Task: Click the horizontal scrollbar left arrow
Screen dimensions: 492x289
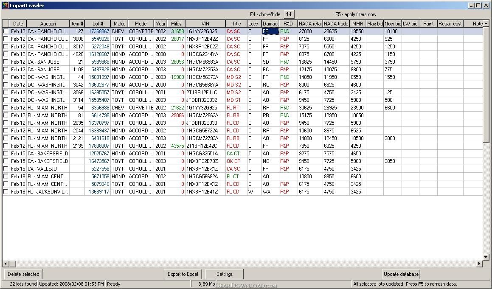Action: pos(6,264)
